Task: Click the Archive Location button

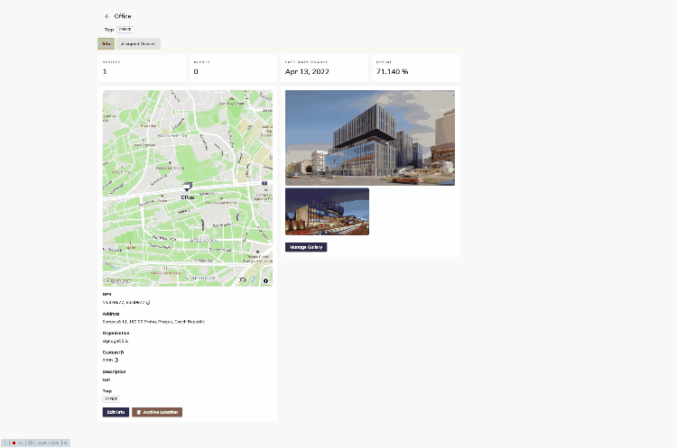Action: (x=157, y=412)
